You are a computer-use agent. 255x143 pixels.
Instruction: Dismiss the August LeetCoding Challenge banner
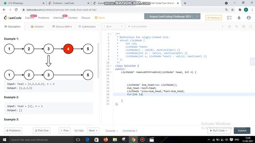(197, 16)
